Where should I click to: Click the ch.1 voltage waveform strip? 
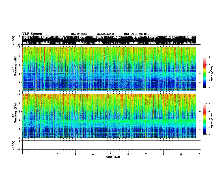tap(109, 40)
